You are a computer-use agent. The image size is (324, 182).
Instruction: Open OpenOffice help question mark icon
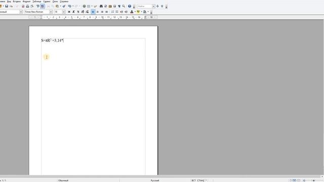[x=130, y=6]
